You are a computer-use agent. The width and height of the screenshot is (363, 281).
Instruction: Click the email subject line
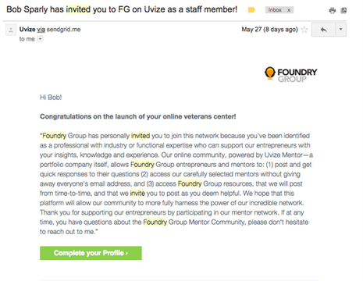tap(122, 9)
